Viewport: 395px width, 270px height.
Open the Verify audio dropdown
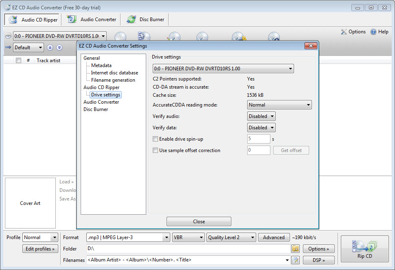click(x=261, y=116)
